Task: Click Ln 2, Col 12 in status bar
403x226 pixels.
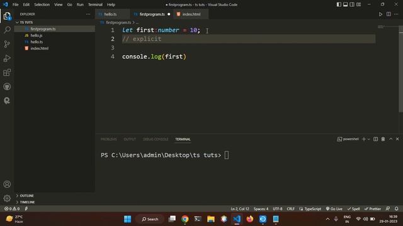Action: (x=240, y=209)
